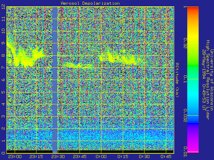Click the solid blue data gap column
The height and width of the screenshot is (160, 214).
pyautogui.click(x=55, y=80)
